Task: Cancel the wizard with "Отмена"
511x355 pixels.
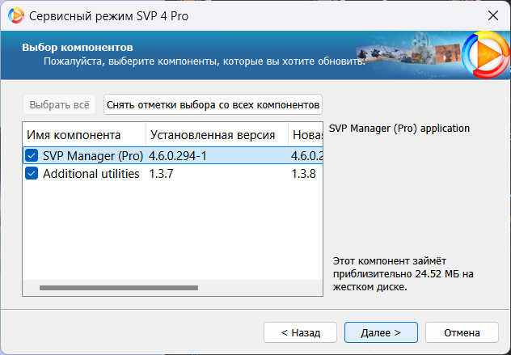Action: pyautogui.click(x=462, y=332)
